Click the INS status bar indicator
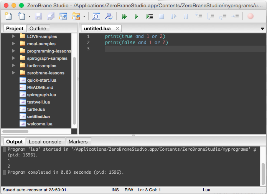Viewport: 267px width, 194px height. pyautogui.click(x=115, y=190)
